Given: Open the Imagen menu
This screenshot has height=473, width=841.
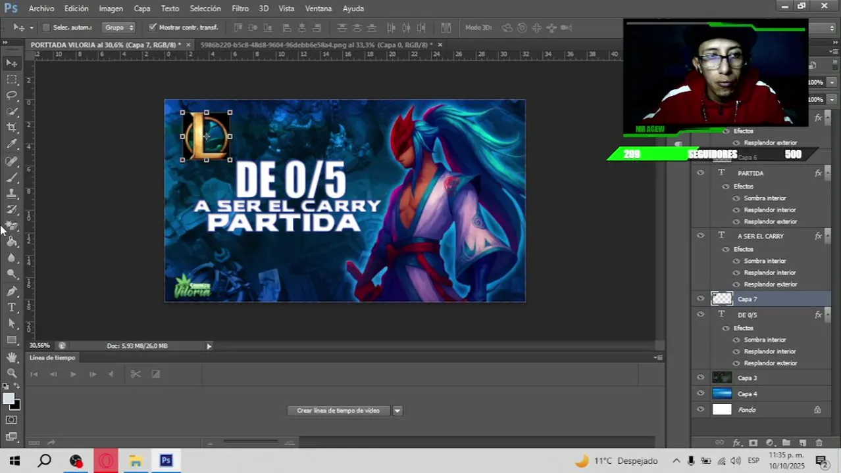Looking at the screenshot, I should click(111, 9).
